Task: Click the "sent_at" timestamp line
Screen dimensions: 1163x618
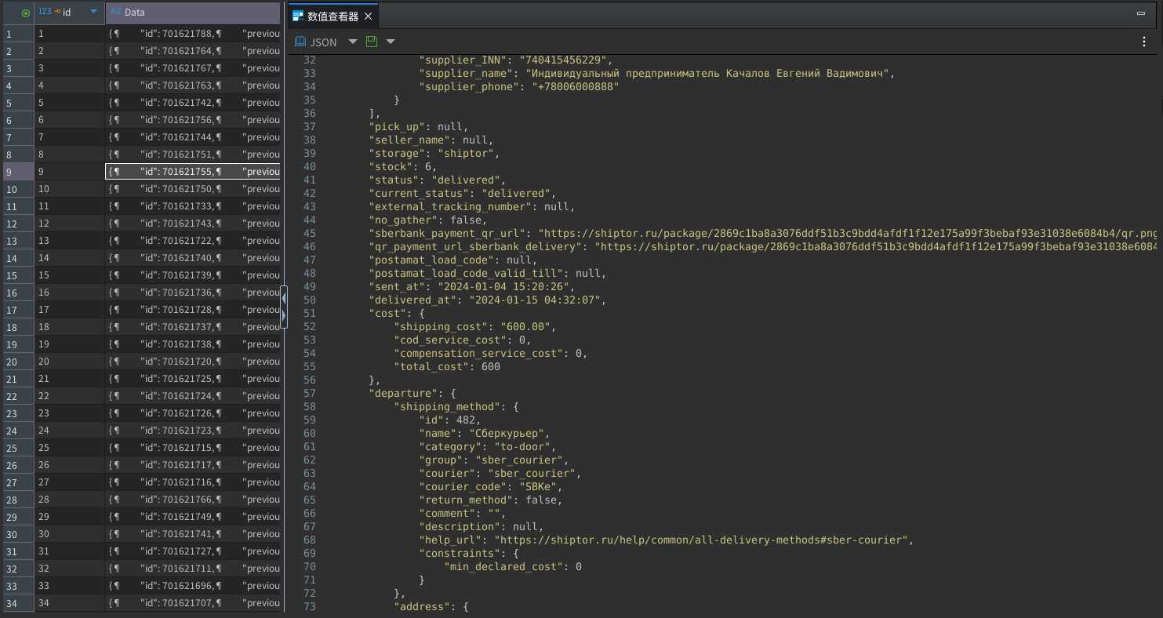Action: coord(471,287)
